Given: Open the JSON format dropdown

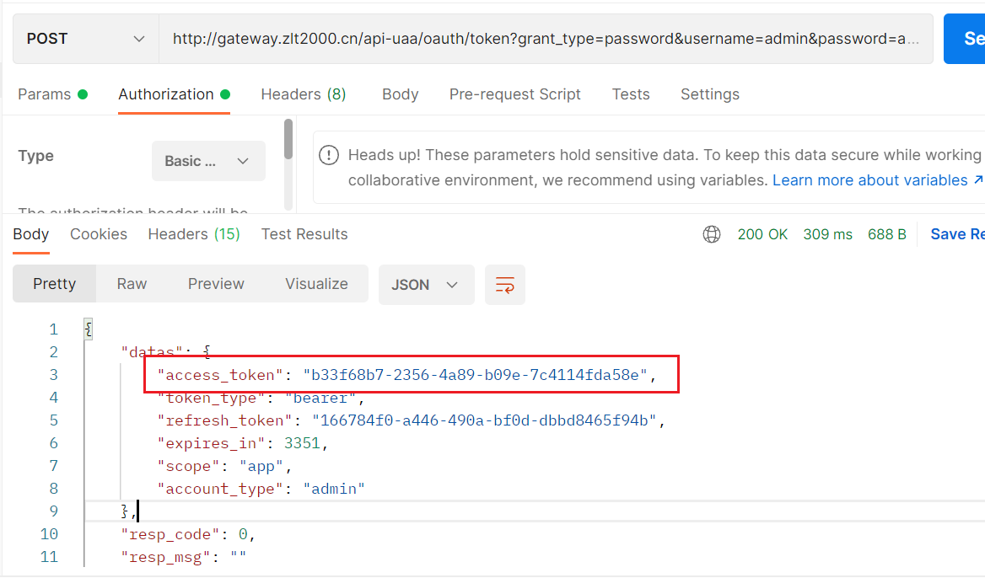Looking at the screenshot, I should click(x=426, y=285).
